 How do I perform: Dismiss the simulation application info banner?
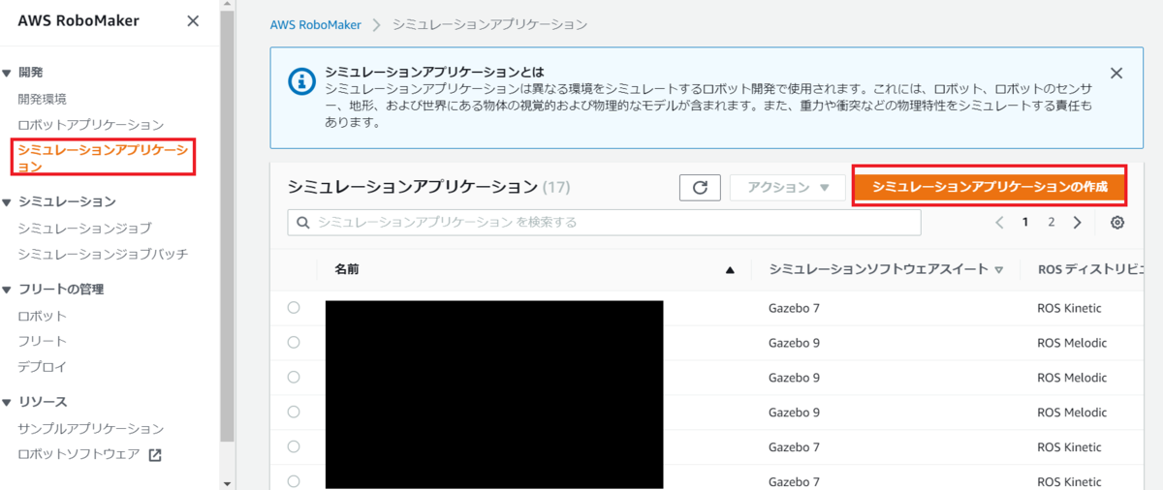1116,74
